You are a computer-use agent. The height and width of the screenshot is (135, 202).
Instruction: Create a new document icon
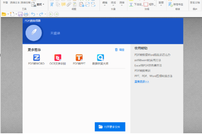12,14
